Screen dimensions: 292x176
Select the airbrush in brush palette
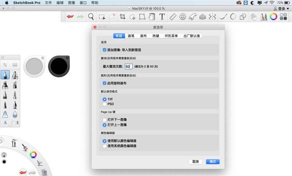(15, 75)
